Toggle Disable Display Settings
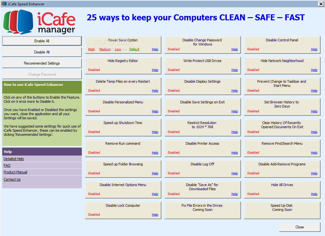The width and height of the screenshot is (325, 236). (x=203, y=87)
